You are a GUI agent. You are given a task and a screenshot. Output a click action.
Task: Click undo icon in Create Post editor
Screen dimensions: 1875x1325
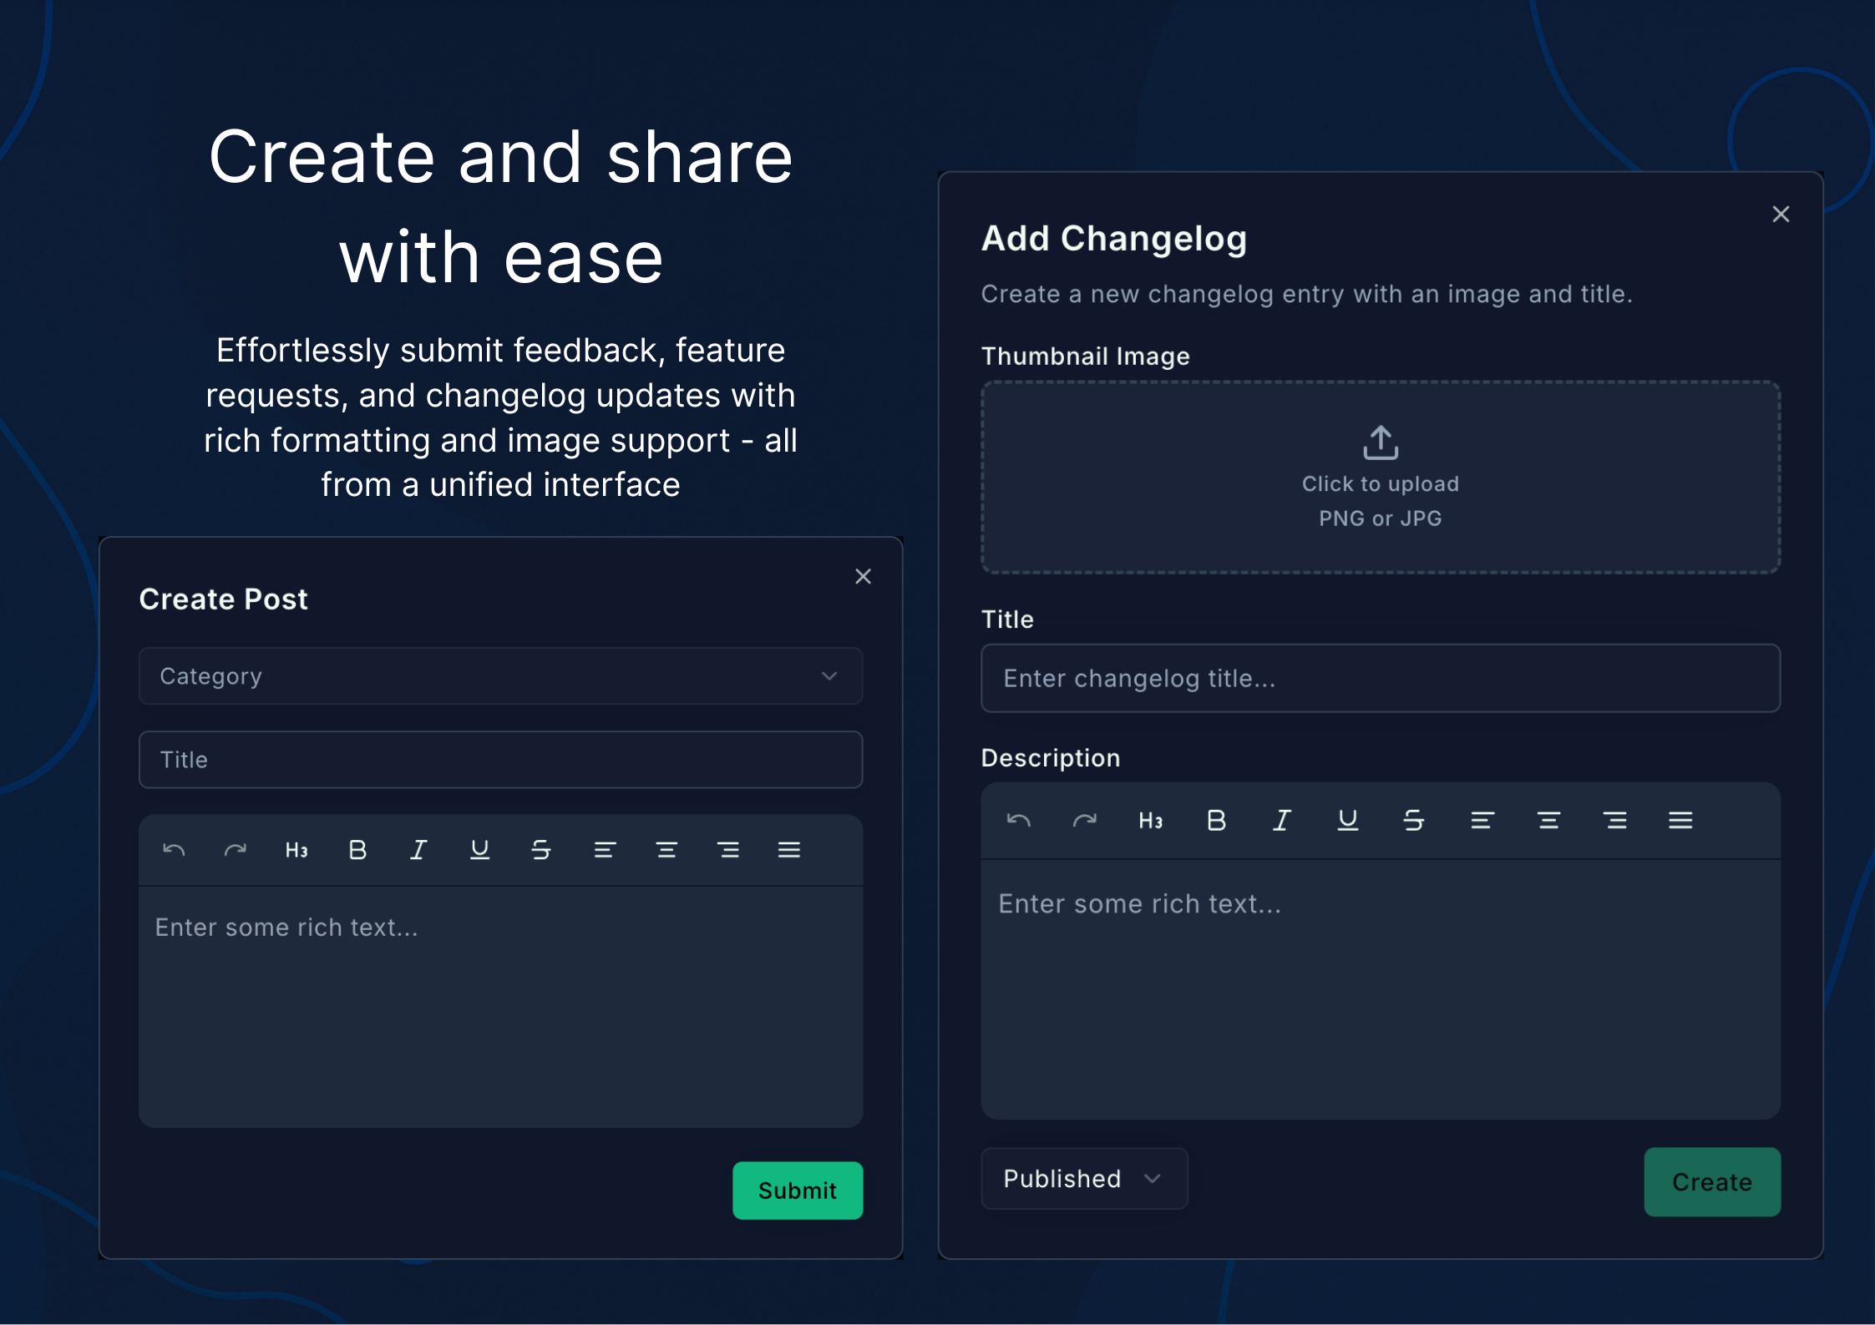(x=174, y=850)
